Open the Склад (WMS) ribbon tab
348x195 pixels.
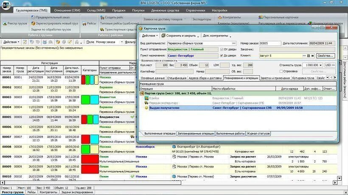96,11
